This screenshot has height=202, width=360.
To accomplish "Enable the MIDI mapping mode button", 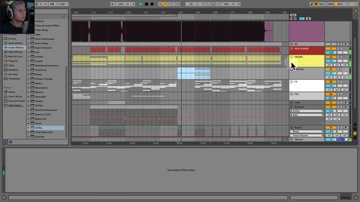I will [x=330, y=4].
